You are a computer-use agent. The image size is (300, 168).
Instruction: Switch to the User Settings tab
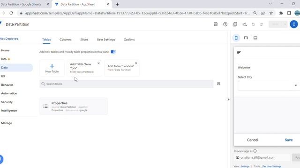point(106,39)
